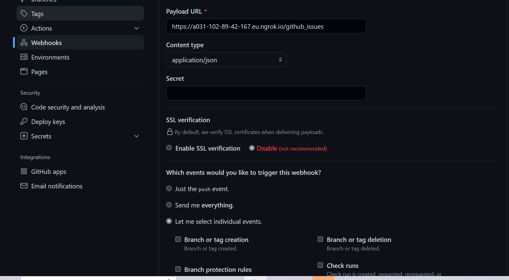Check the Branch or tag creation event
The width and height of the screenshot is (509, 280).
(178, 239)
